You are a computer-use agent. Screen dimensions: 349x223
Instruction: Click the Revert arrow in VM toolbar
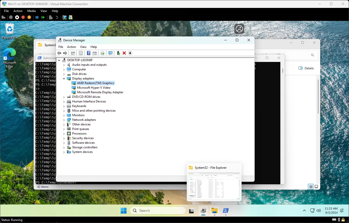[57, 17]
